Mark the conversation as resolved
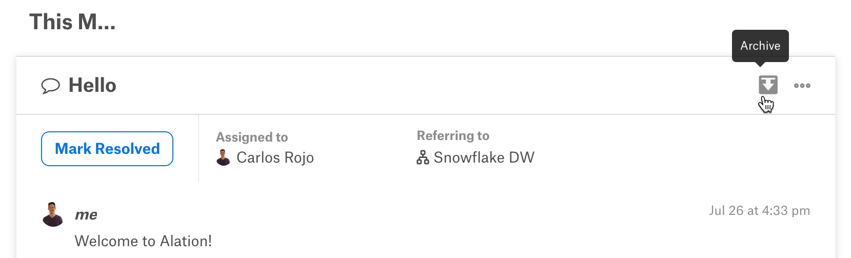Viewport: 851px width, 258px height. tap(107, 149)
